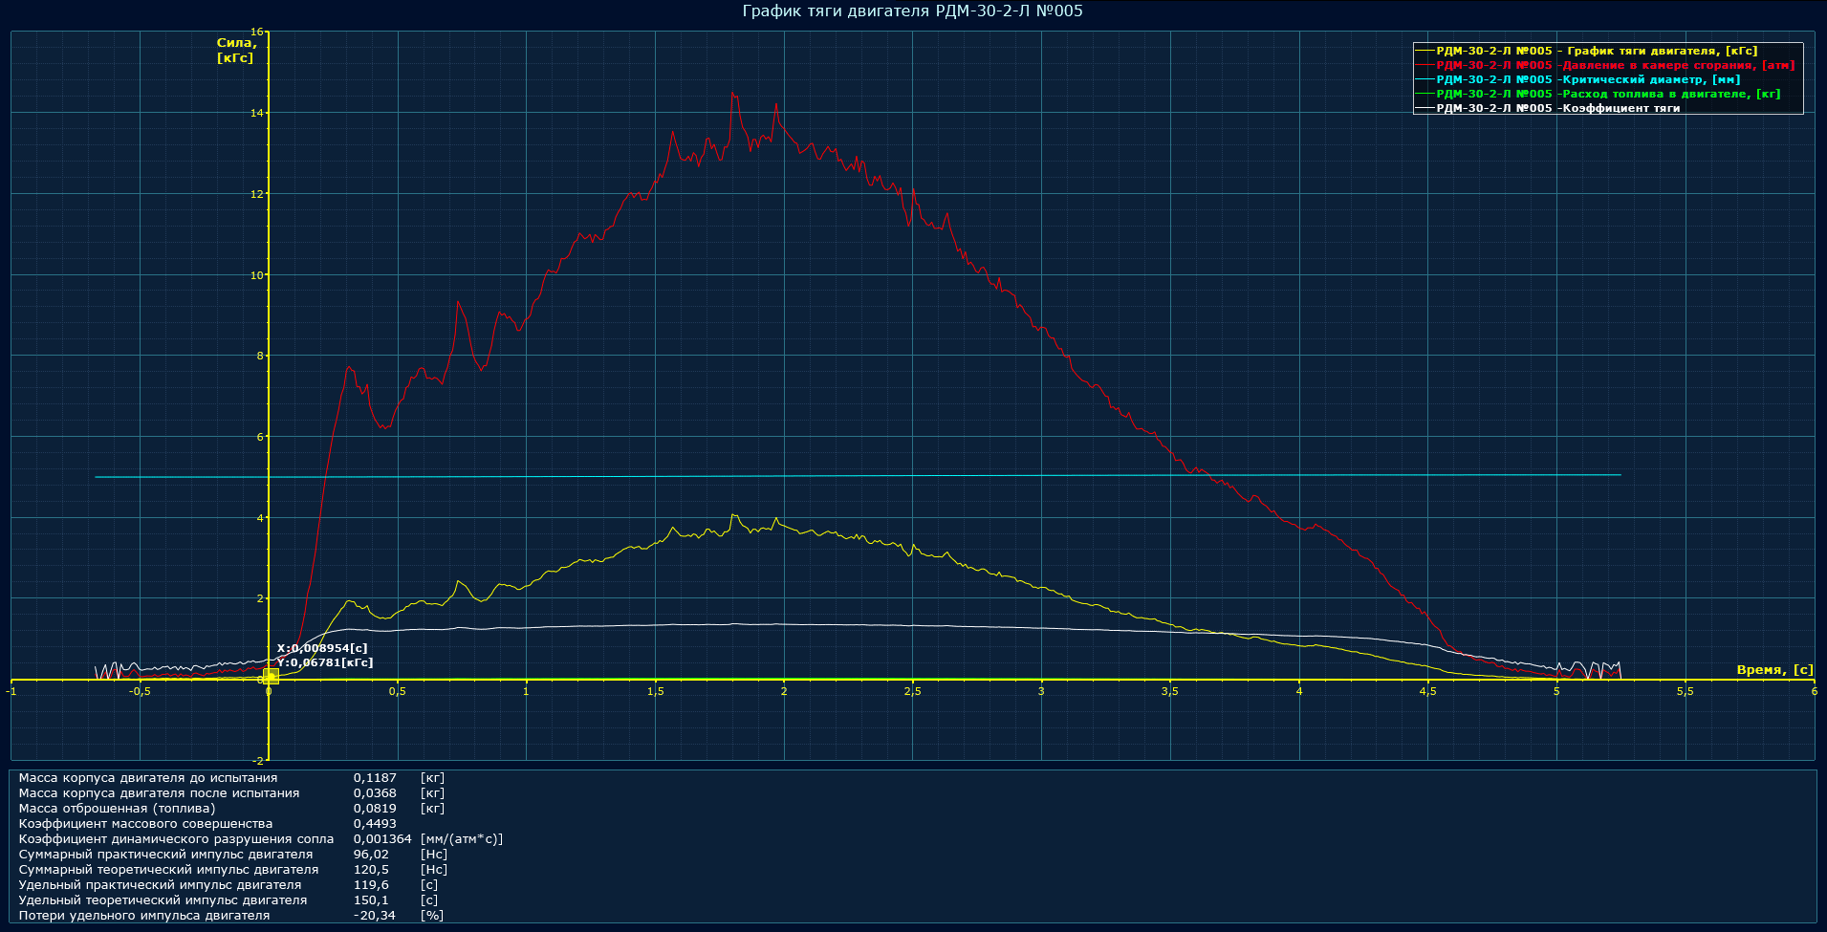Click the value 96,02

[371, 855]
